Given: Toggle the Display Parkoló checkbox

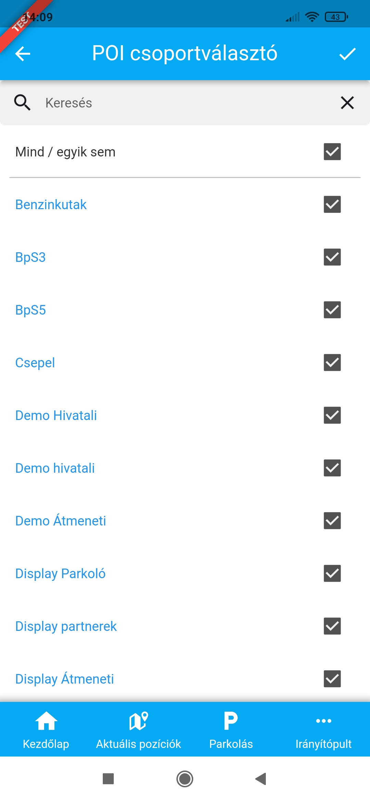Looking at the screenshot, I should 332,573.
